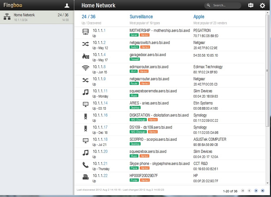The width and height of the screenshot is (271, 197).
Task: Go to the previous page
Action: tap(249, 191)
